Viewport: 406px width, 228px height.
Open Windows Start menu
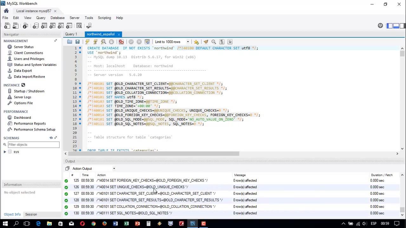(x=5, y=224)
